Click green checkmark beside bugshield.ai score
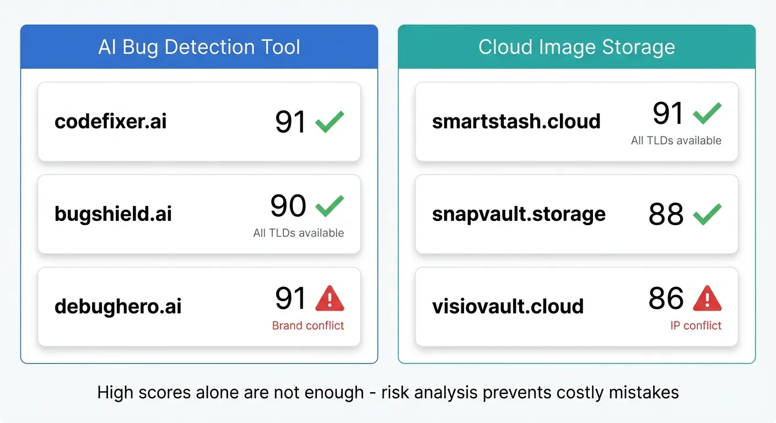This screenshot has width=776, height=423. pos(330,206)
